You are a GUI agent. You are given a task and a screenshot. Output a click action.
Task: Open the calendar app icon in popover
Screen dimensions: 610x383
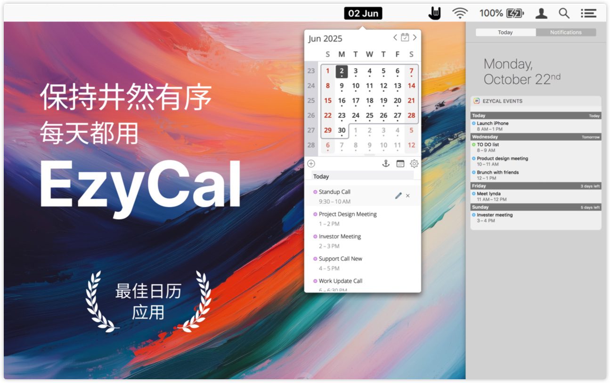pos(400,164)
